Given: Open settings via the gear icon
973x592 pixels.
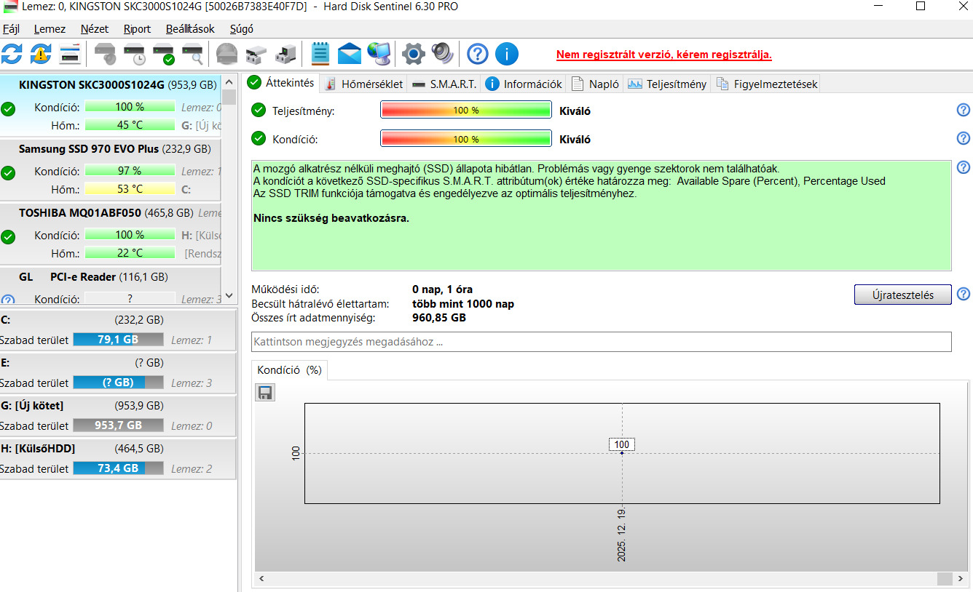Looking at the screenshot, I should [413, 54].
